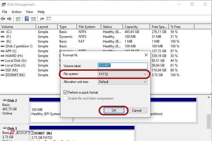The height and width of the screenshot is (141, 212).
Task: Open the File system dropdown
Action: pos(122,74)
